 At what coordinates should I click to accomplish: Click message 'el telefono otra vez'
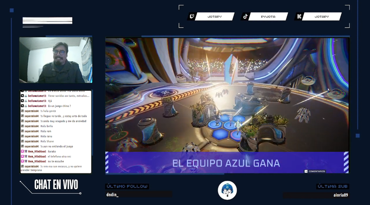click(59, 156)
